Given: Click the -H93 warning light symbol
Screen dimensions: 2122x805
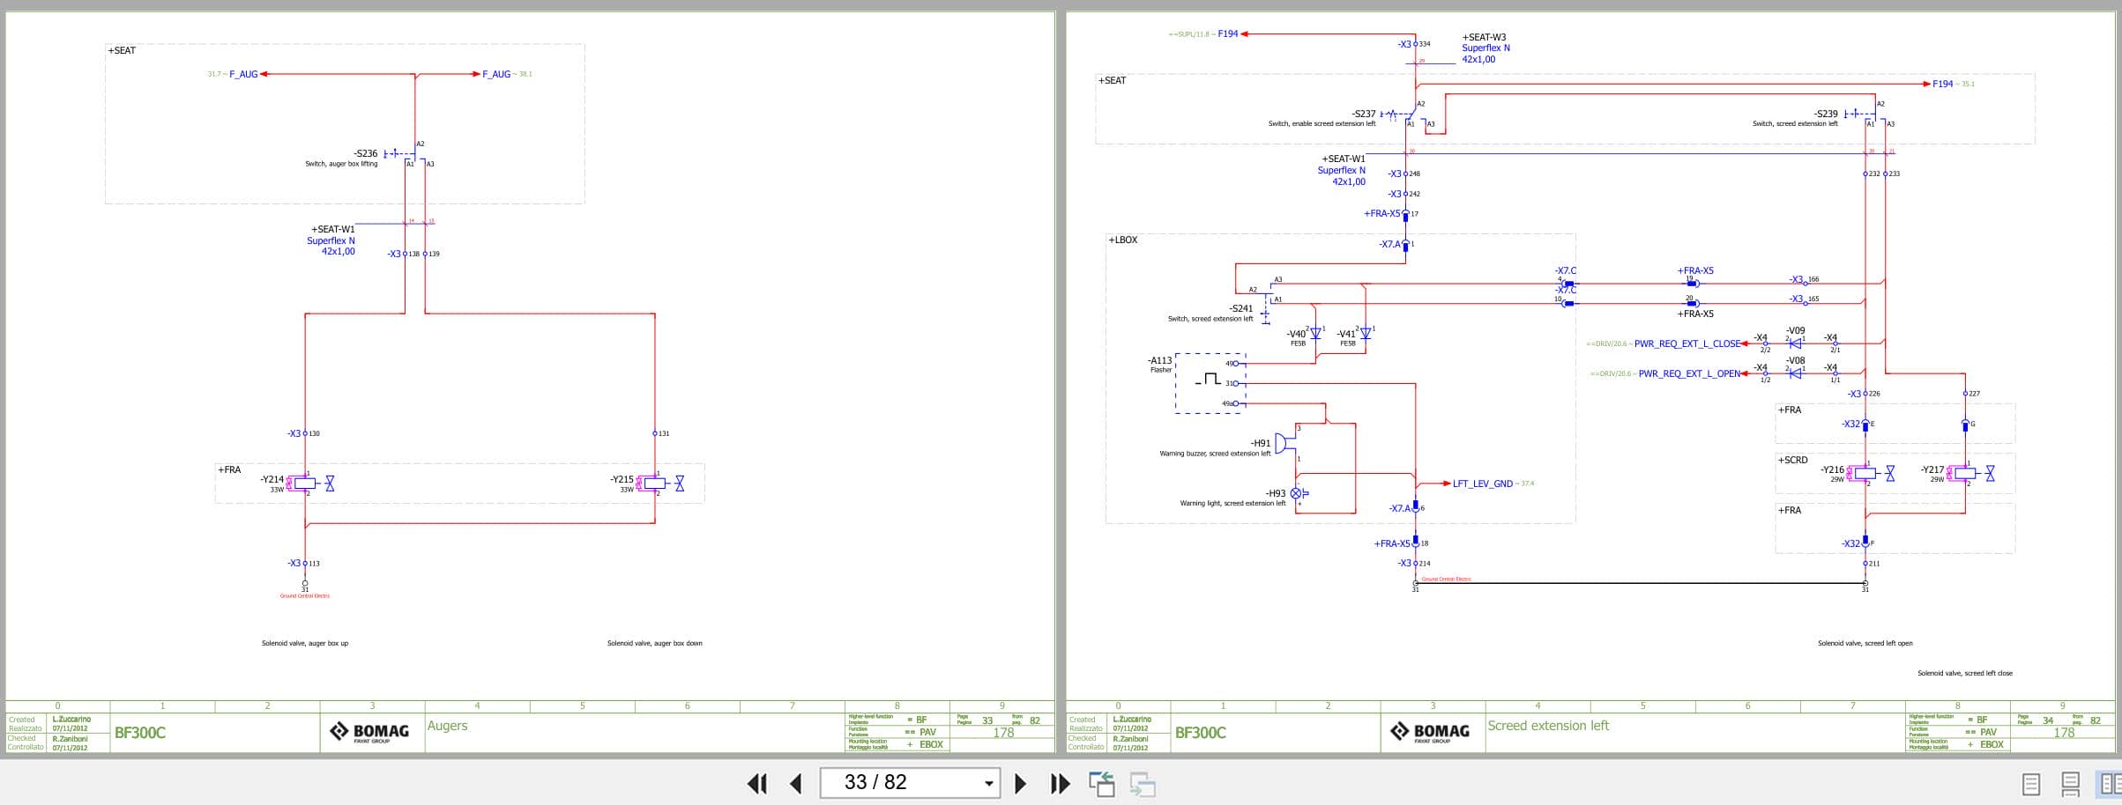Looking at the screenshot, I should (x=1296, y=493).
